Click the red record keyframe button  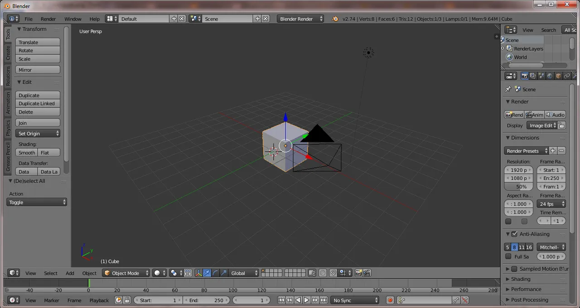[390, 300]
